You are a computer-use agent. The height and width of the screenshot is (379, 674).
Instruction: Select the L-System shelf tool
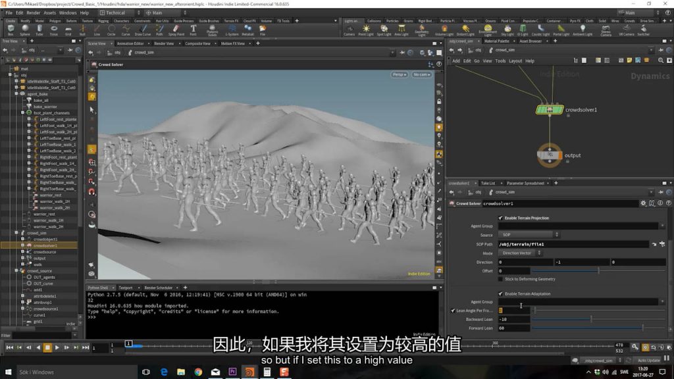(x=232, y=30)
